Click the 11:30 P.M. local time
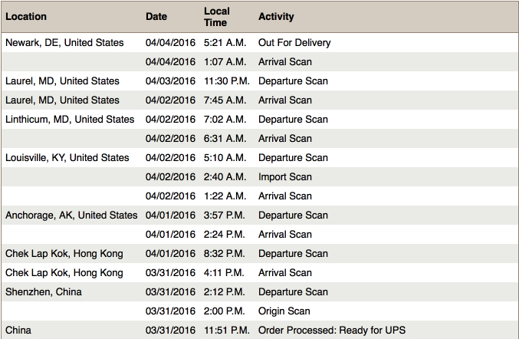 coord(228,81)
